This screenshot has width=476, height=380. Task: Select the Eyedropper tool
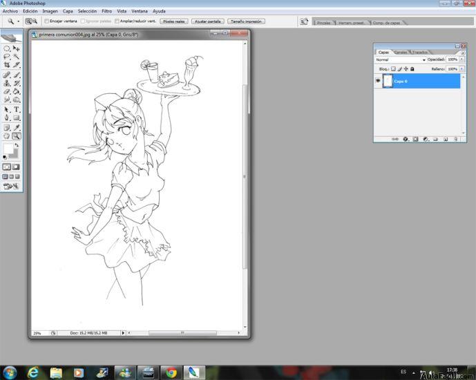click(x=17, y=128)
